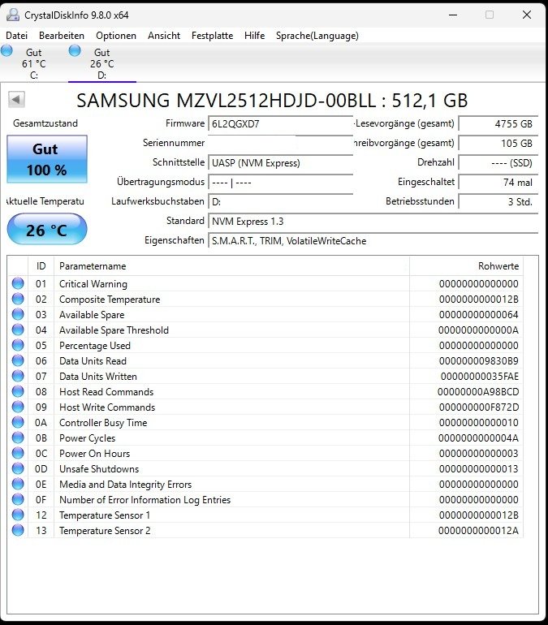The height and width of the screenshot is (625, 548).
Task: Click Lesevorgänge value 4755 GB
Action: (498, 124)
